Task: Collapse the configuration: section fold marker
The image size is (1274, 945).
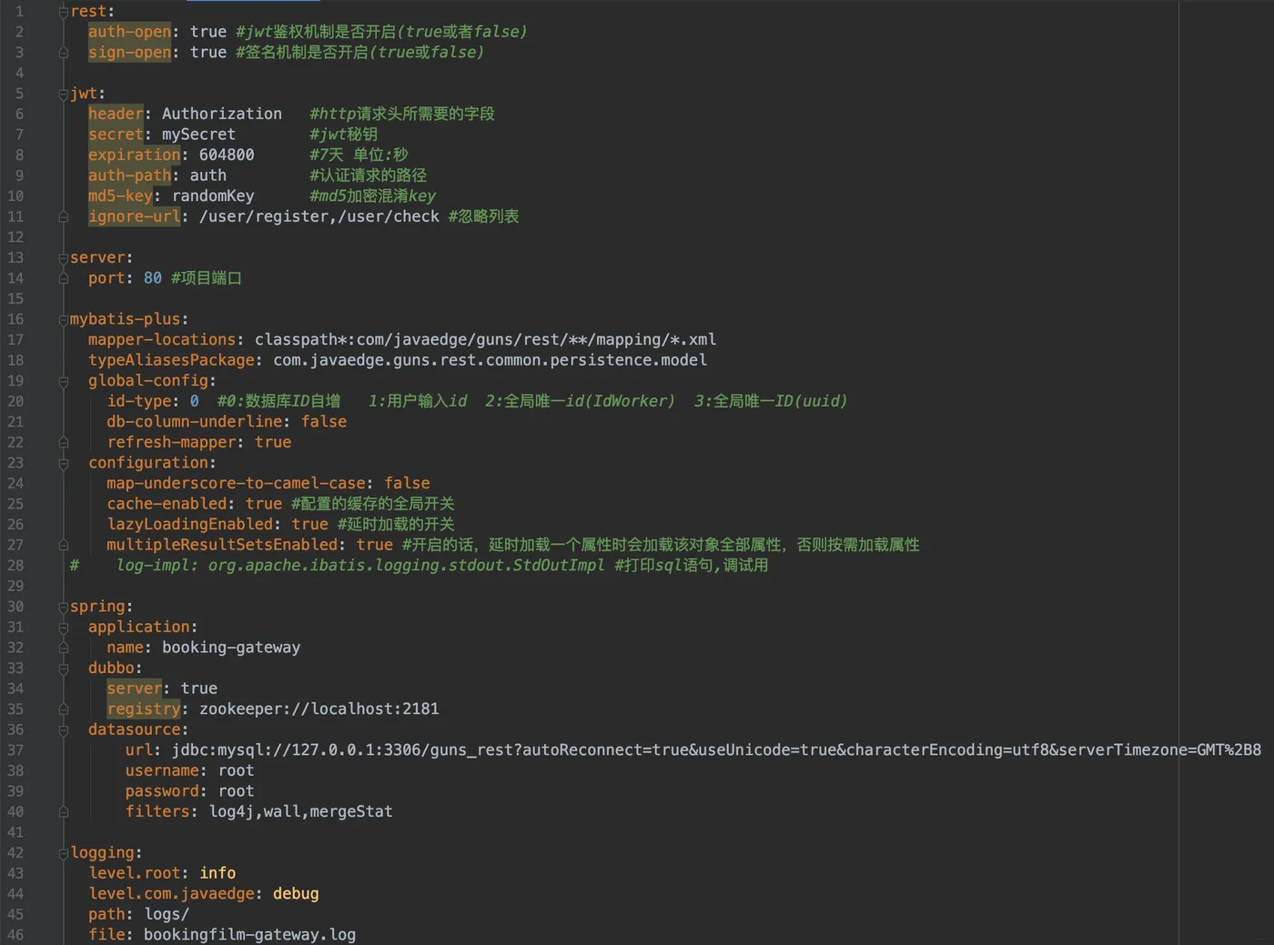Action: point(64,463)
